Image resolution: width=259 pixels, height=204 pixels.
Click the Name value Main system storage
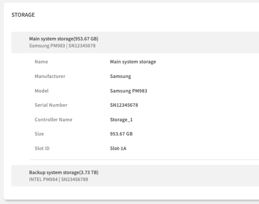(133, 62)
